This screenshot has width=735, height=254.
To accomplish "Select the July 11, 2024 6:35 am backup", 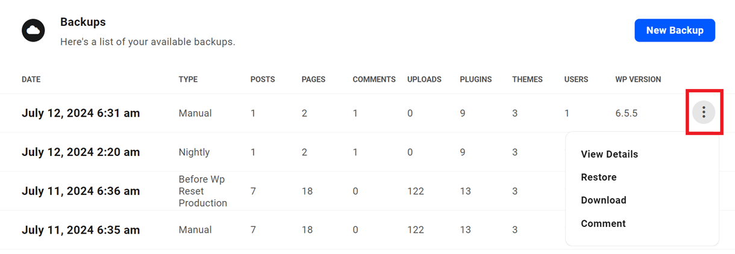I will (x=81, y=230).
